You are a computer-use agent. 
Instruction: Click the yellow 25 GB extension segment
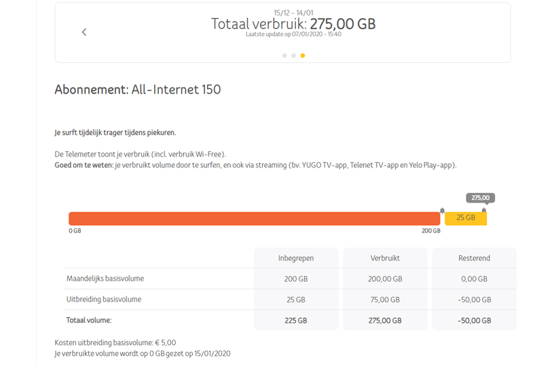pos(466,218)
